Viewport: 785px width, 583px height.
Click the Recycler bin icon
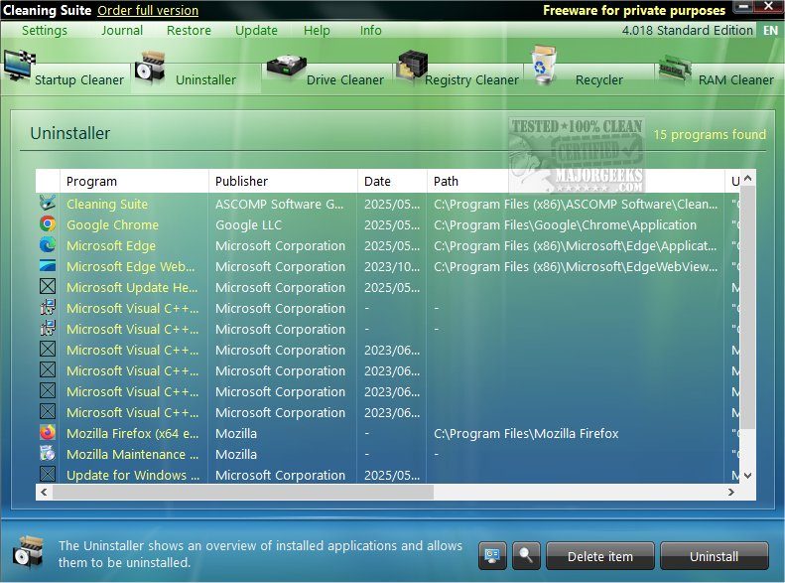(544, 66)
